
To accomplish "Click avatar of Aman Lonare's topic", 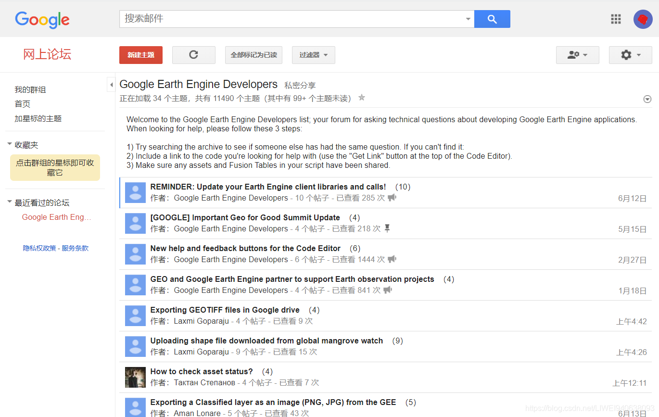I will (135, 407).
